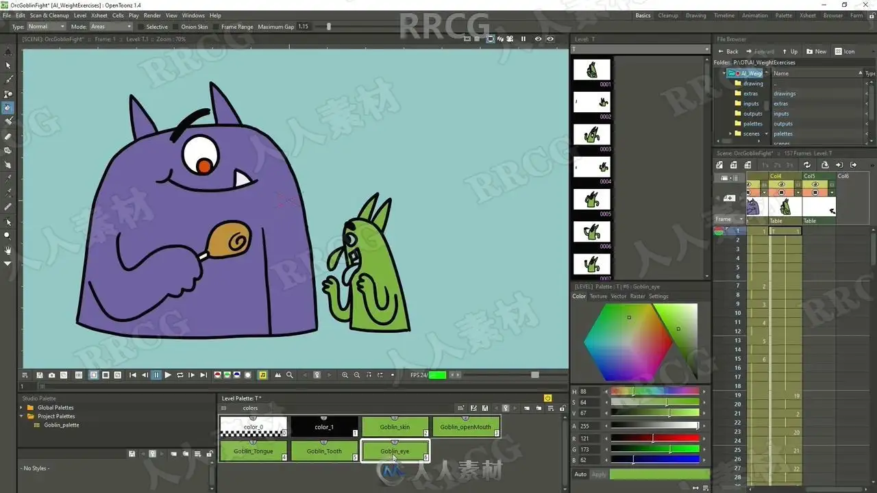This screenshot has height=493, width=877.
Task: Open the Frame display dropdown in Xsheet
Action: click(x=730, y=219)
